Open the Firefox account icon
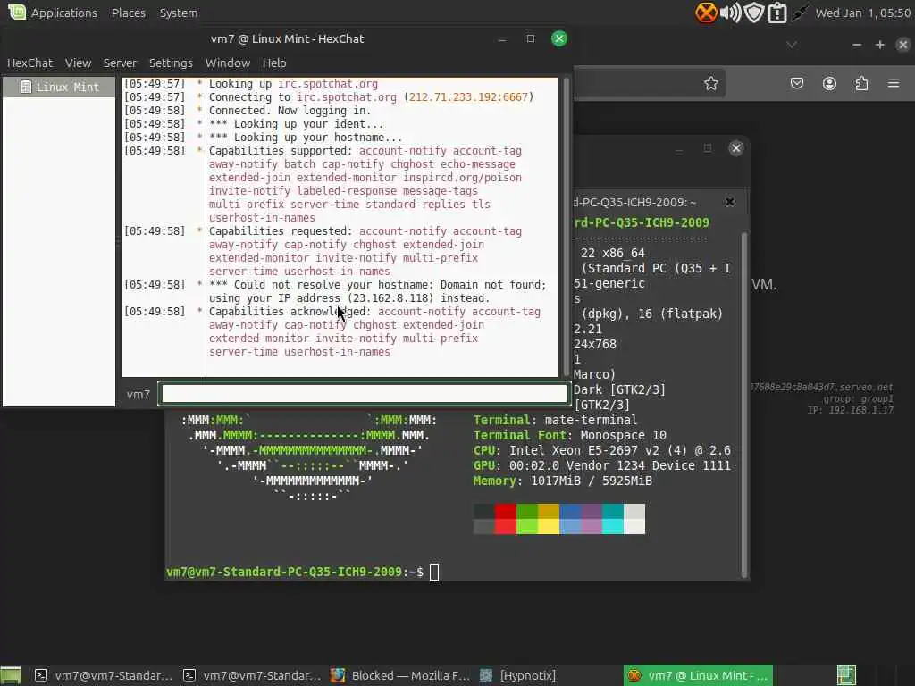The width and height of the screenshot is (915, 686). (829, 83)
